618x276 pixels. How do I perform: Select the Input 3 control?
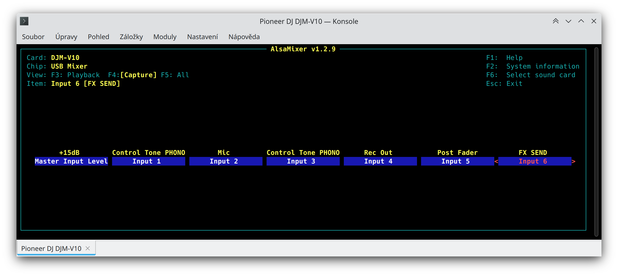[x=303, y=161]
